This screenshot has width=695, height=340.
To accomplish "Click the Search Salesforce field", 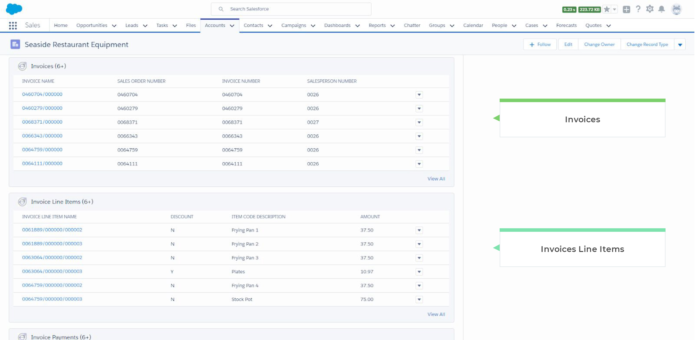I will tap(291, 9).
